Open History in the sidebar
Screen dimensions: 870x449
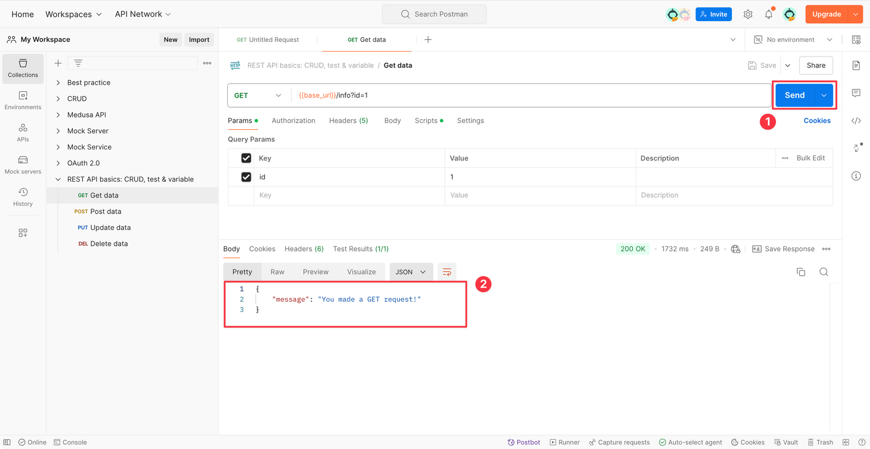click(23, 197)
